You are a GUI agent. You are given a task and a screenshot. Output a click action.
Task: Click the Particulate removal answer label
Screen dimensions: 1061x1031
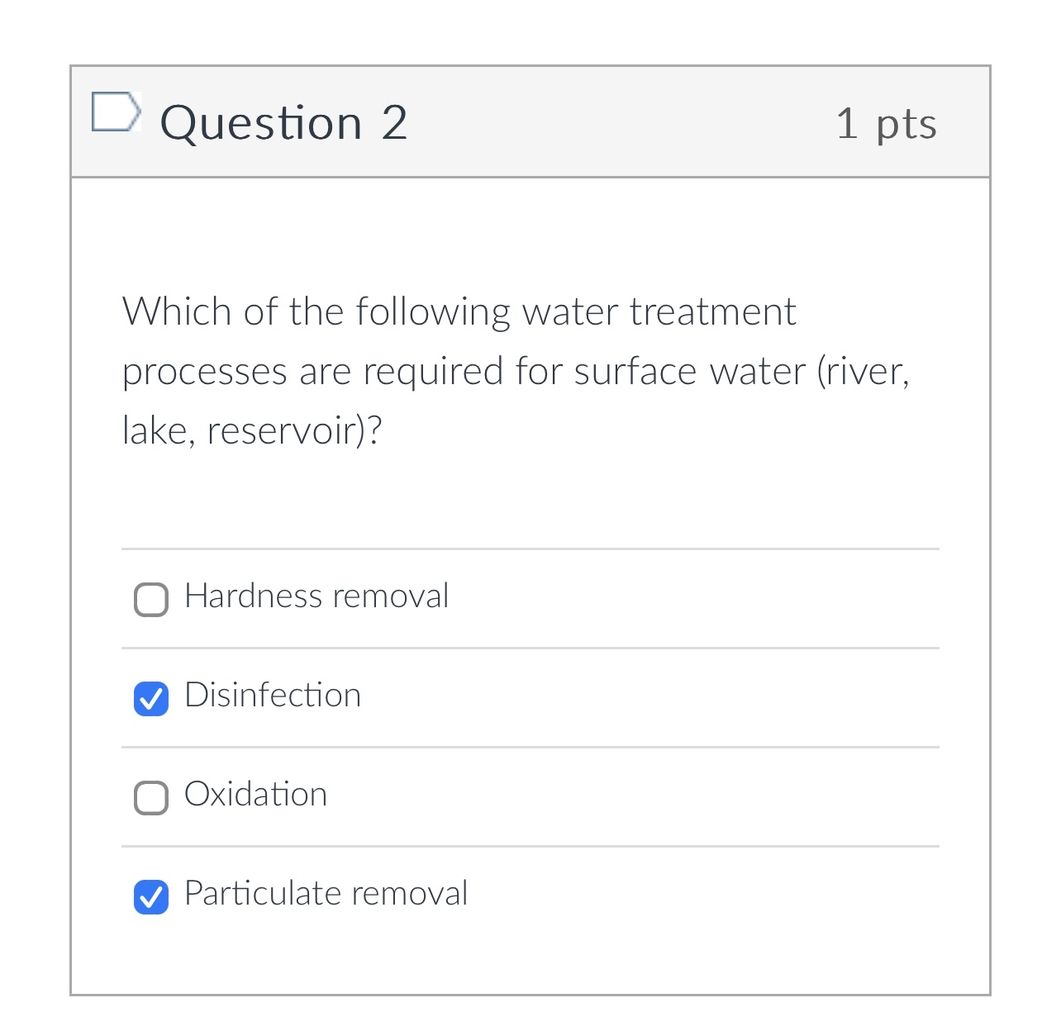click(326, 894)
